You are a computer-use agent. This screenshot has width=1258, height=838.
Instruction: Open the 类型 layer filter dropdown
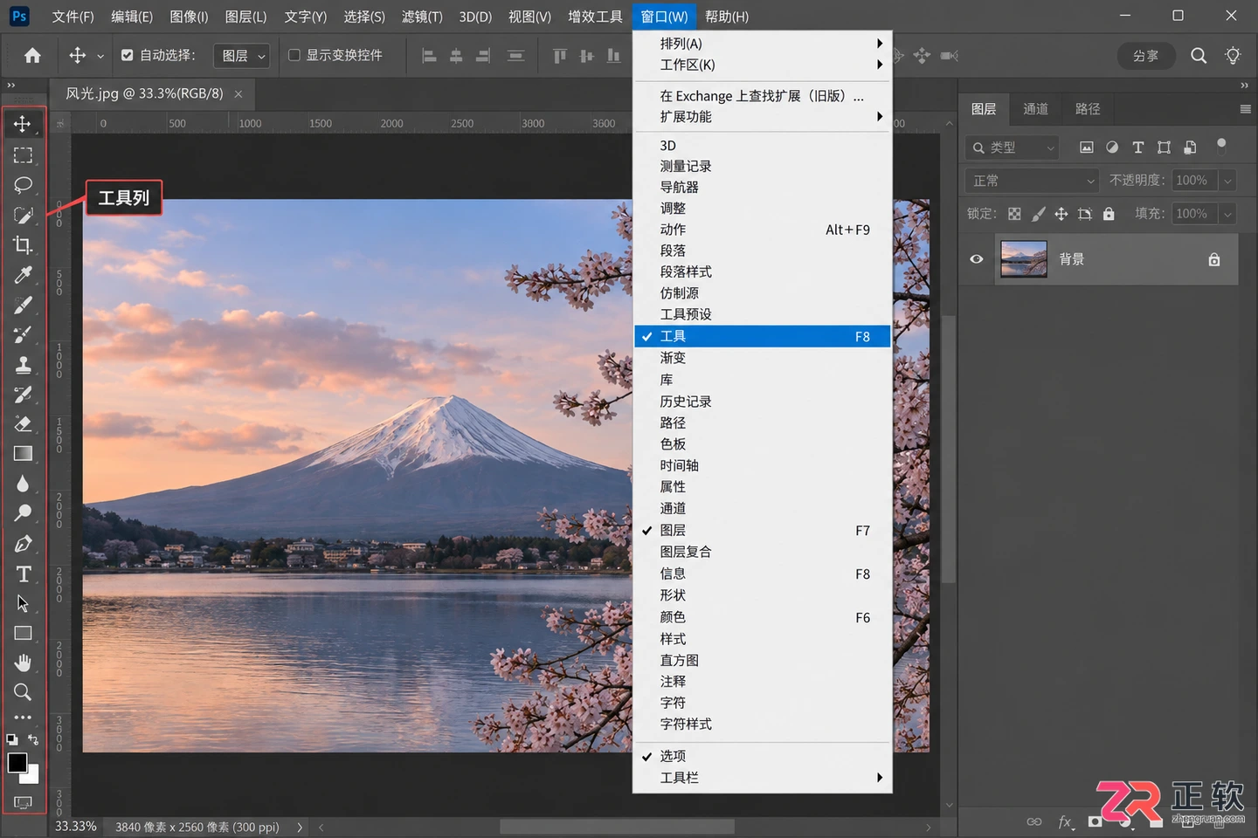pyautogui.click(x=1013, y=148)
